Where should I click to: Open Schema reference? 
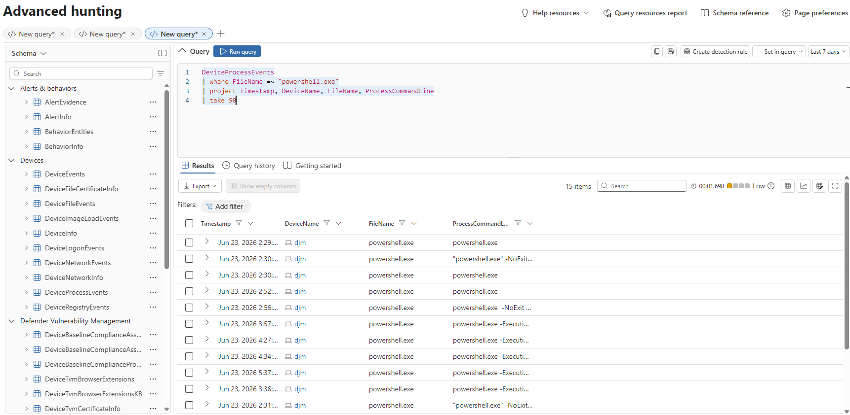pos(734,13)
